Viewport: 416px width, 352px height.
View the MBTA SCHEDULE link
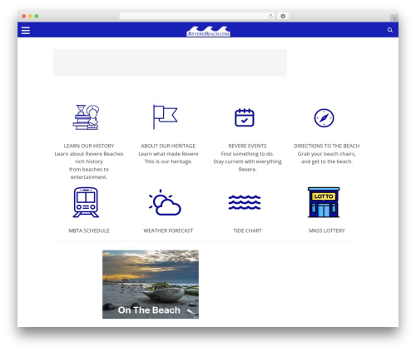click(89, 231)
